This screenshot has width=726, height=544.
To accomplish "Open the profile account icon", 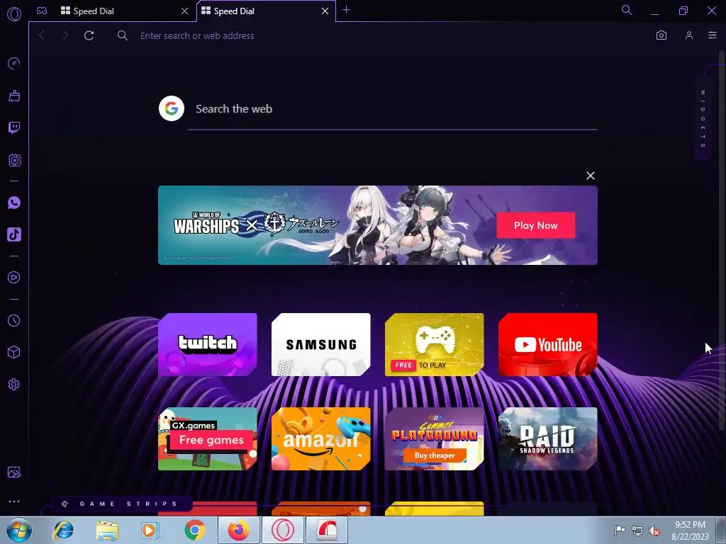I will 689,35.
